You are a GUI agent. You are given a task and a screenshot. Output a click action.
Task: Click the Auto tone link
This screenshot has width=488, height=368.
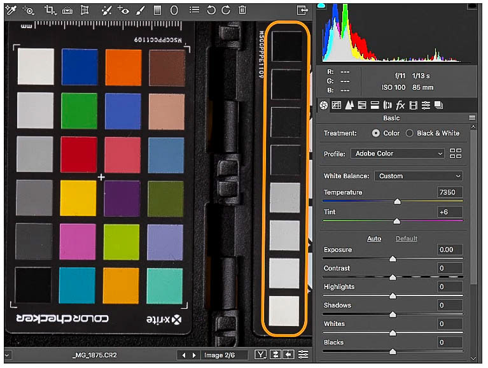click(374, 239)
